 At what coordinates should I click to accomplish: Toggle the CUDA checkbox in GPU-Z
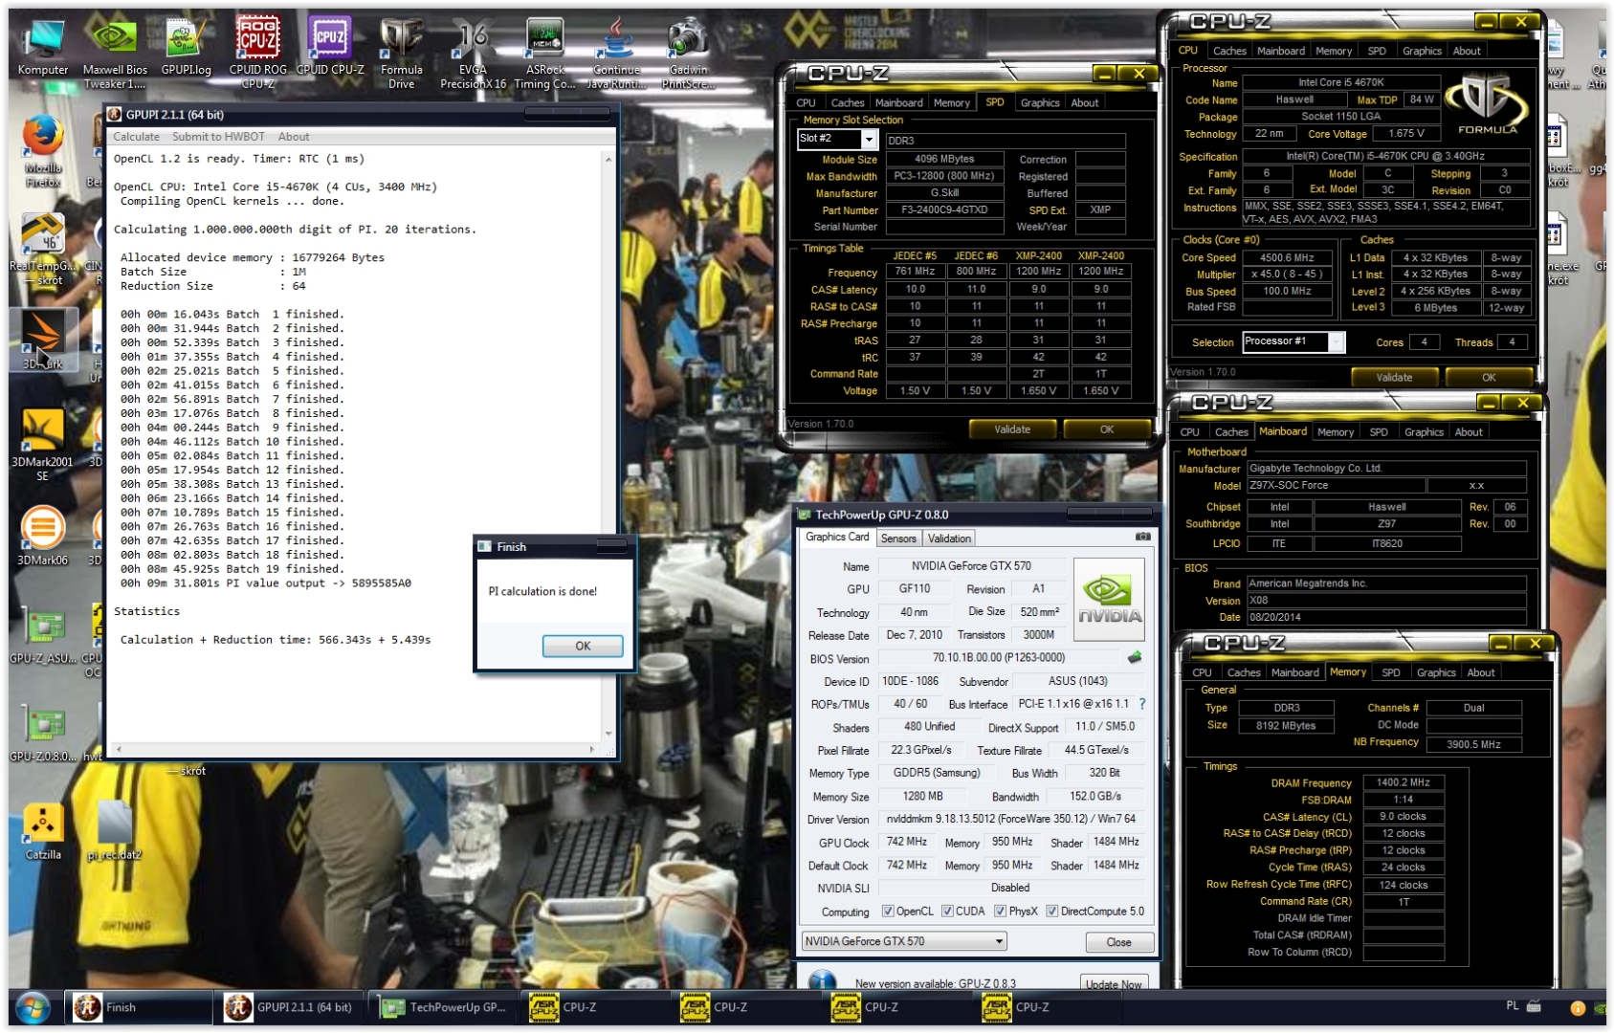[947, 912]
